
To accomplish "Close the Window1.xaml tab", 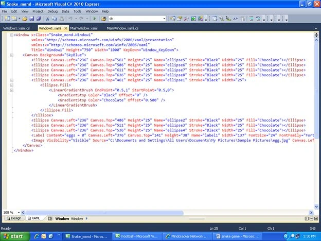I will [x=66, y=28].
